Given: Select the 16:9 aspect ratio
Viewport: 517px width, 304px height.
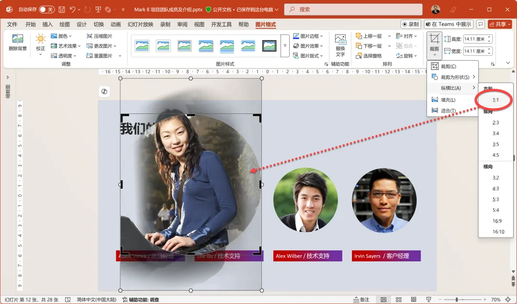Looking at the screenshot, I should tap(495, 221).
